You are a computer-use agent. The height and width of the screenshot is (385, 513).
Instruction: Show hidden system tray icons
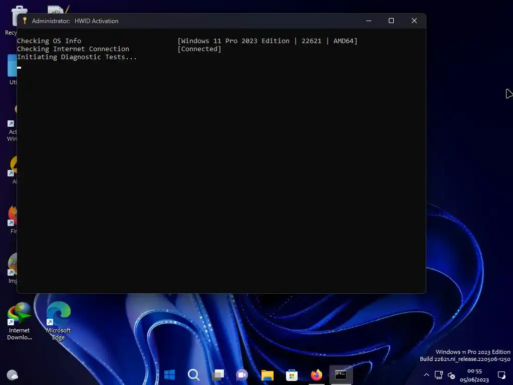426,375
